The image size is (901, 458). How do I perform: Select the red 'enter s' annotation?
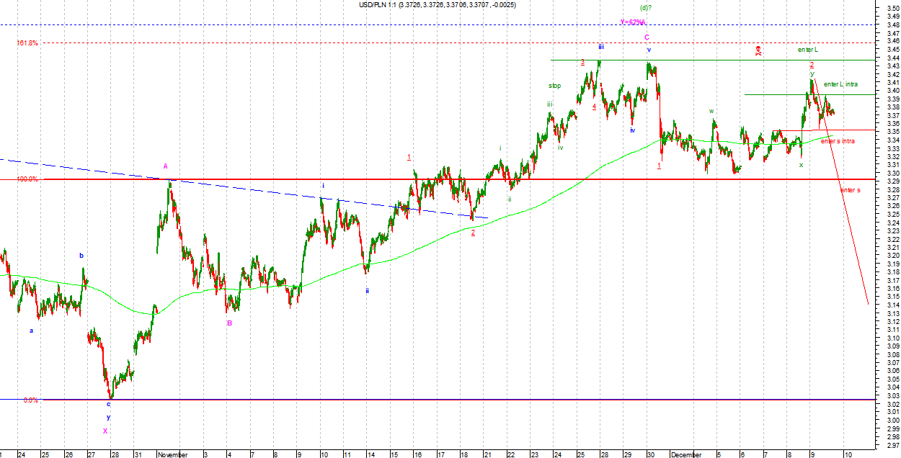[850, 190]
